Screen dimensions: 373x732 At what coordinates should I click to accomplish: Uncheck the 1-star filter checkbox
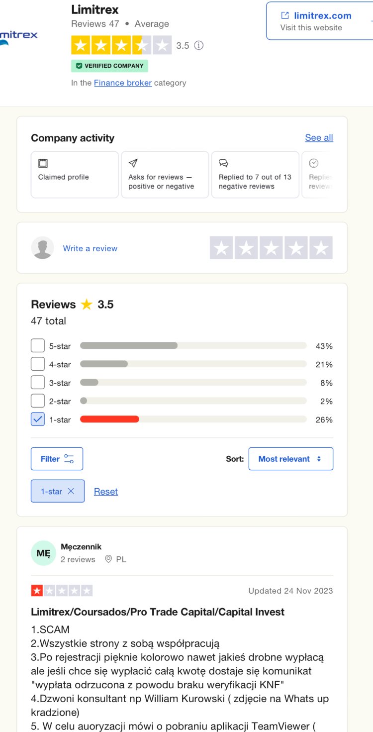coord(38,419)
